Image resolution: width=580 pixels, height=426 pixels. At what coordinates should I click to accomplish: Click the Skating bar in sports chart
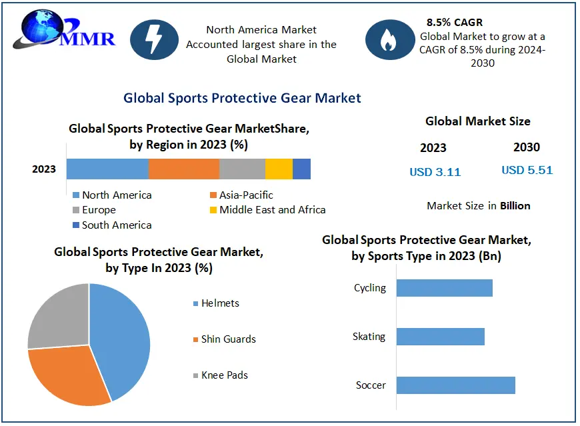click(x=440, y=337)
